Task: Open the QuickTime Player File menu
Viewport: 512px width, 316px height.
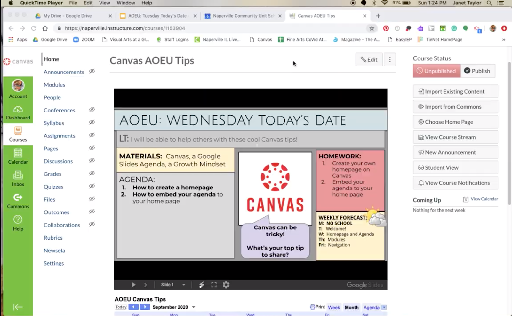Action: (73, 3)
